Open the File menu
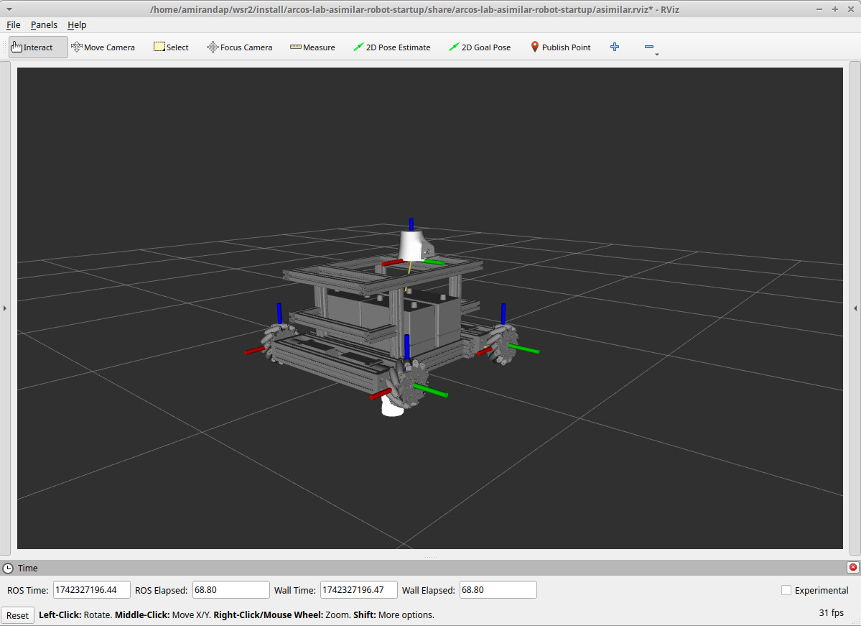 pos(14,24)
